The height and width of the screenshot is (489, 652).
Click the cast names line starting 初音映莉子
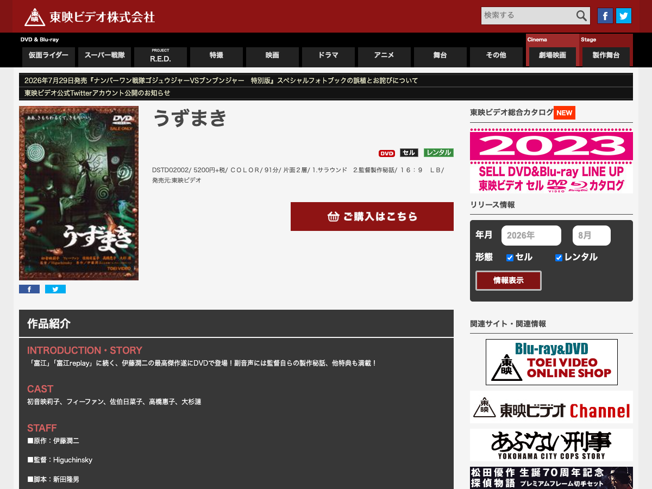[114, 402]
